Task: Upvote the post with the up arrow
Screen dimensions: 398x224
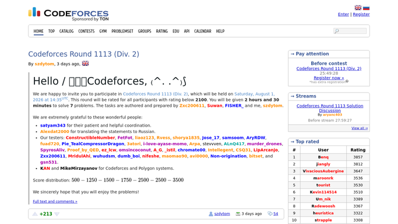Action: tap(35, 214)
